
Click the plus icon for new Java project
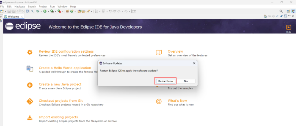click(30, 85)
